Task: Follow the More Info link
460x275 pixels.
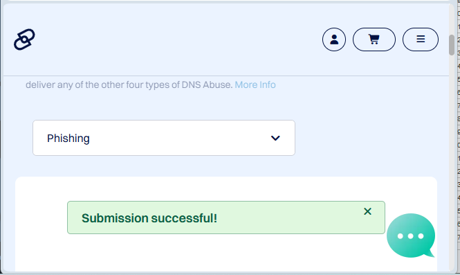Action: tap(255, 85)
